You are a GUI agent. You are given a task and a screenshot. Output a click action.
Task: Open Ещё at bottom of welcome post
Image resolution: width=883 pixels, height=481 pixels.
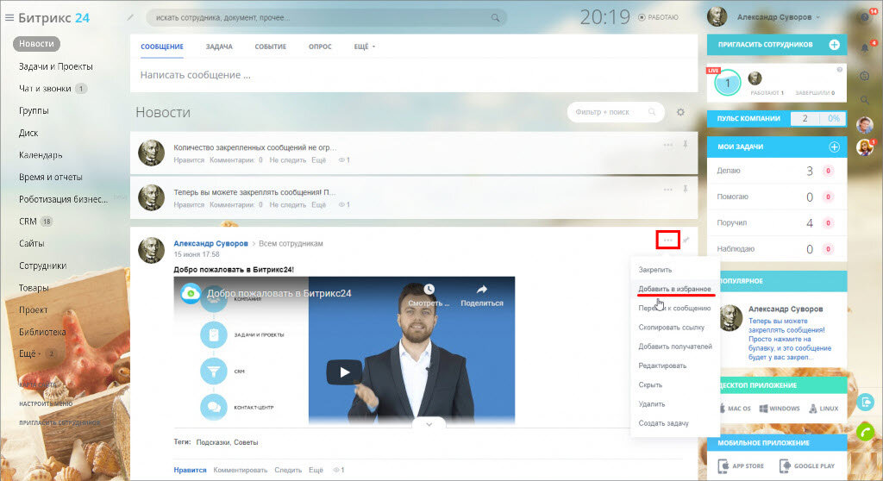click(x=316, y=470)
